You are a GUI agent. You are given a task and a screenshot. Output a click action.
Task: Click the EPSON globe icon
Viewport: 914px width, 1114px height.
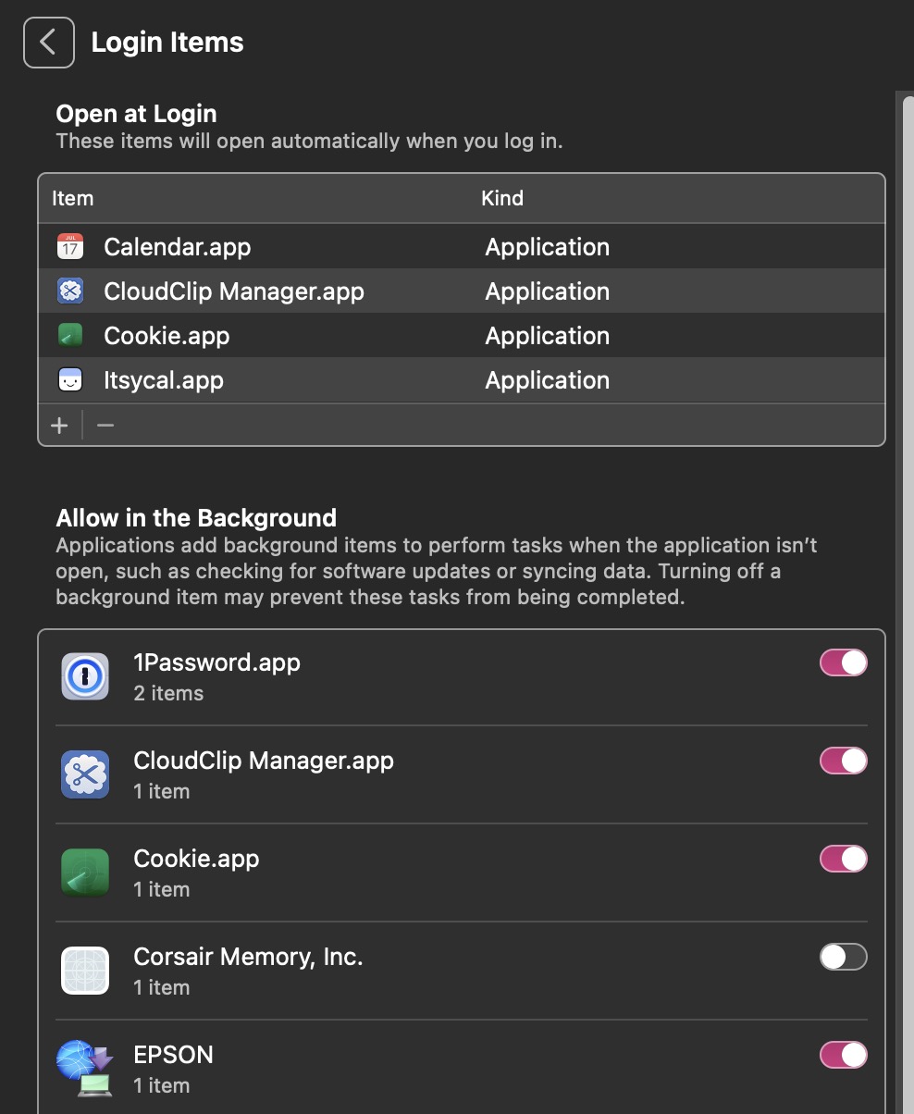pos(85,1069)
